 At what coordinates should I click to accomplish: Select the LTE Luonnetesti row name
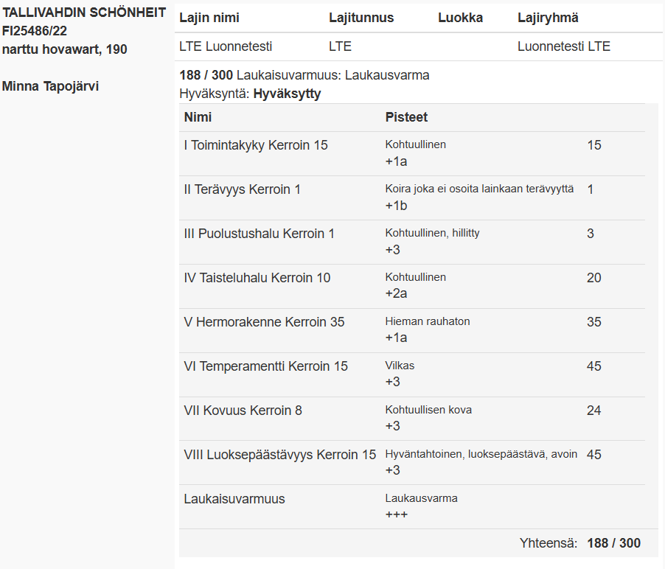[x=226, y=46]
